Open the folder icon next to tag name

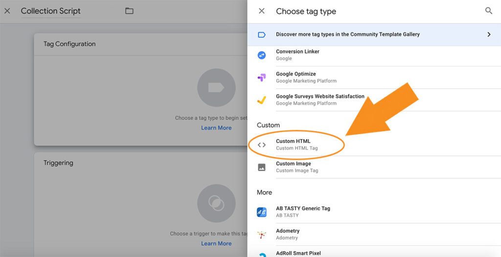(x=129, y=11)
